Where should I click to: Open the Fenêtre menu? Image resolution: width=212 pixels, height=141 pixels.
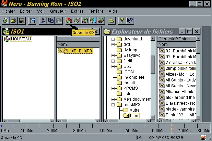point(96,11)
